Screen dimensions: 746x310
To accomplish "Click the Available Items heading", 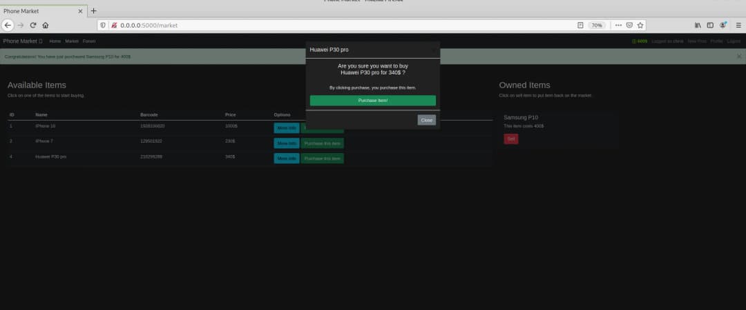I will pos(37,85).
